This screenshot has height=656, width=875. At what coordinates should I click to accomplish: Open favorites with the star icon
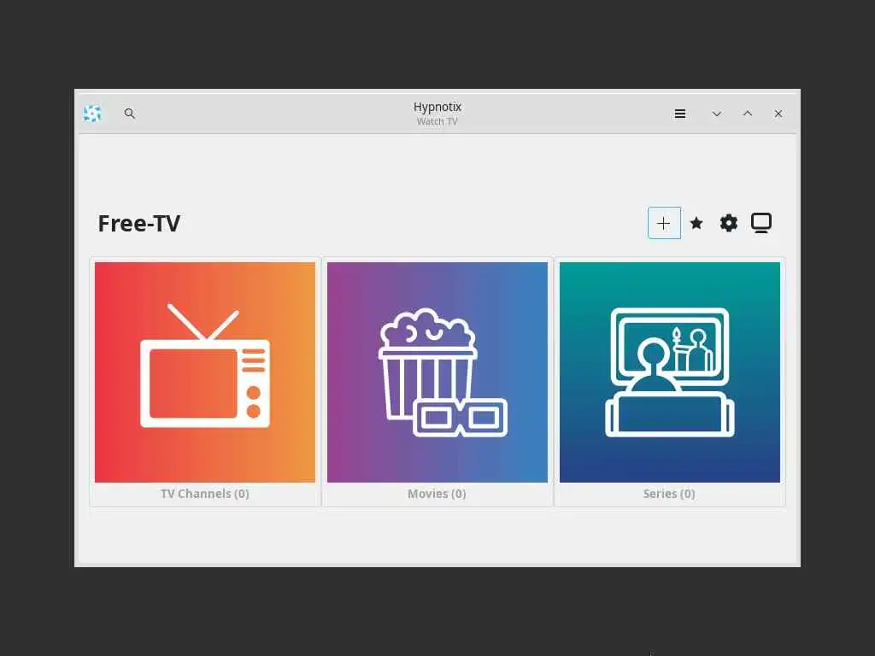(696, 223)
